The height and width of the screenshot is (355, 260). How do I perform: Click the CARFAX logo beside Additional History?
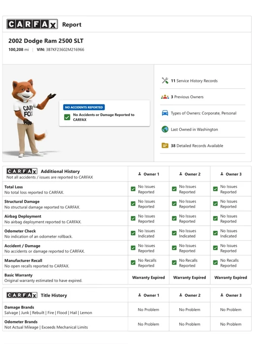[22, 171]
